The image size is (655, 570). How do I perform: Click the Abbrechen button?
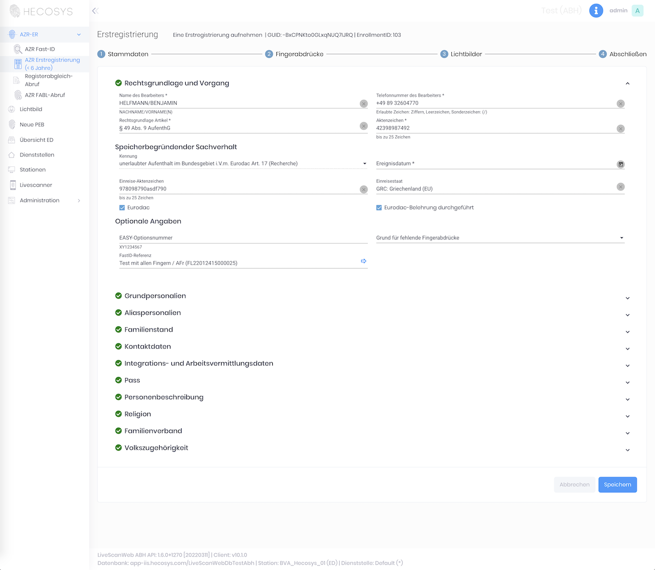574,485
